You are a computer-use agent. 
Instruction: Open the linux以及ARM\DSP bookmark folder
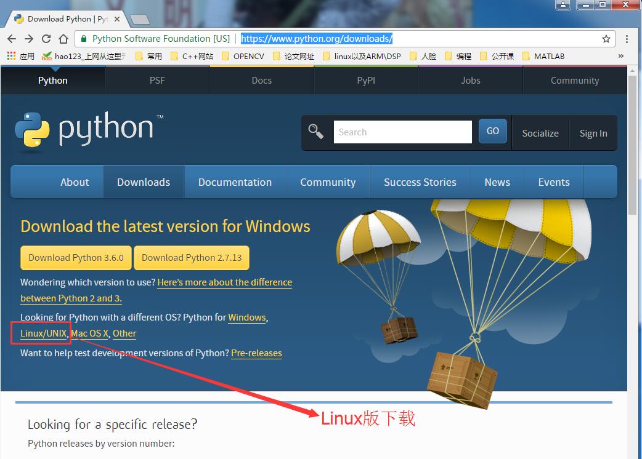(362, 56)
